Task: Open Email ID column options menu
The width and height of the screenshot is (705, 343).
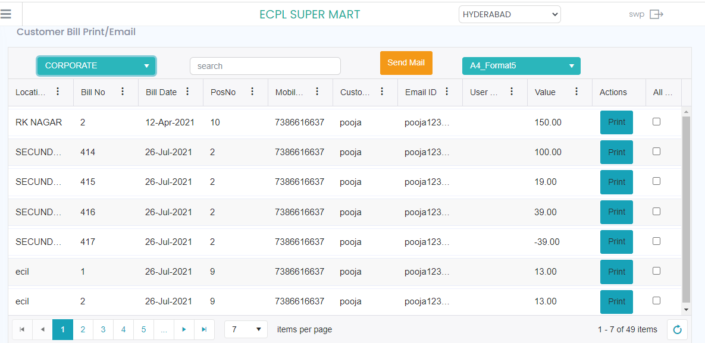Action: 447,92
